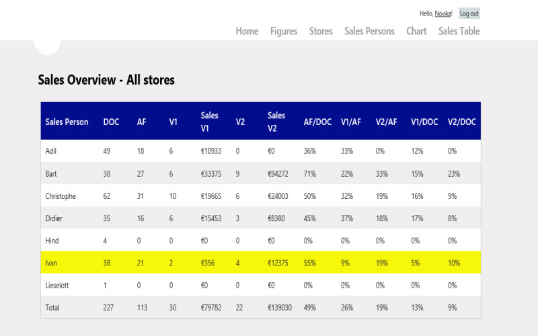538x336 pixels.
Task: Switch to Sales Table view
Action: click(459, 31)
